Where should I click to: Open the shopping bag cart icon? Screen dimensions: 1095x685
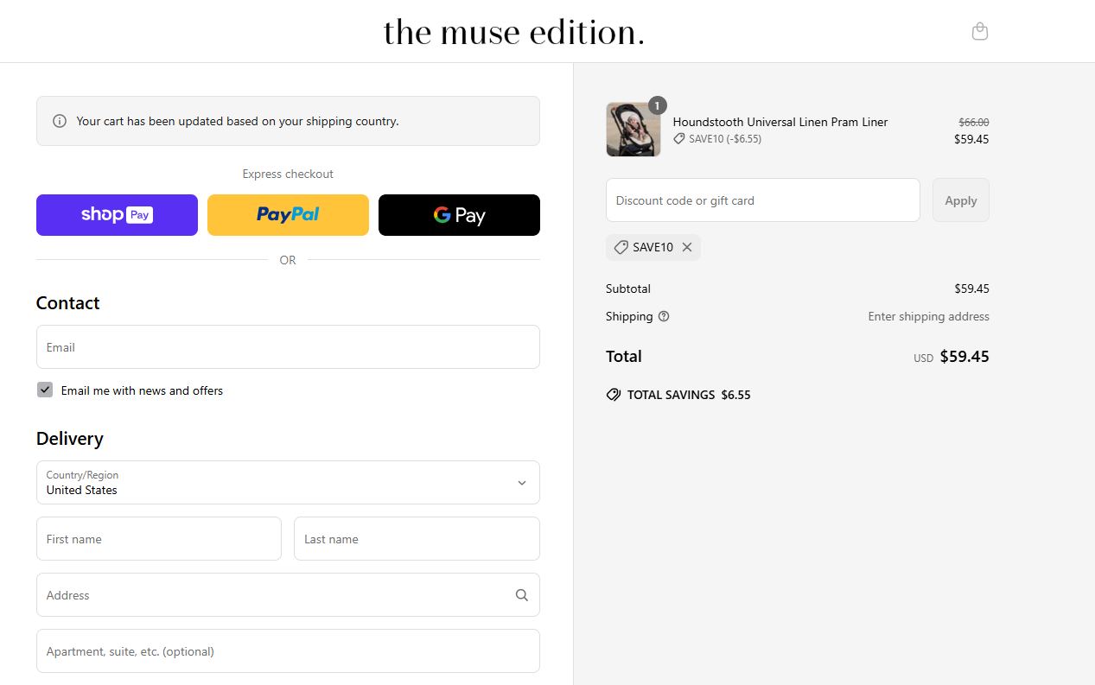[979, 32]
